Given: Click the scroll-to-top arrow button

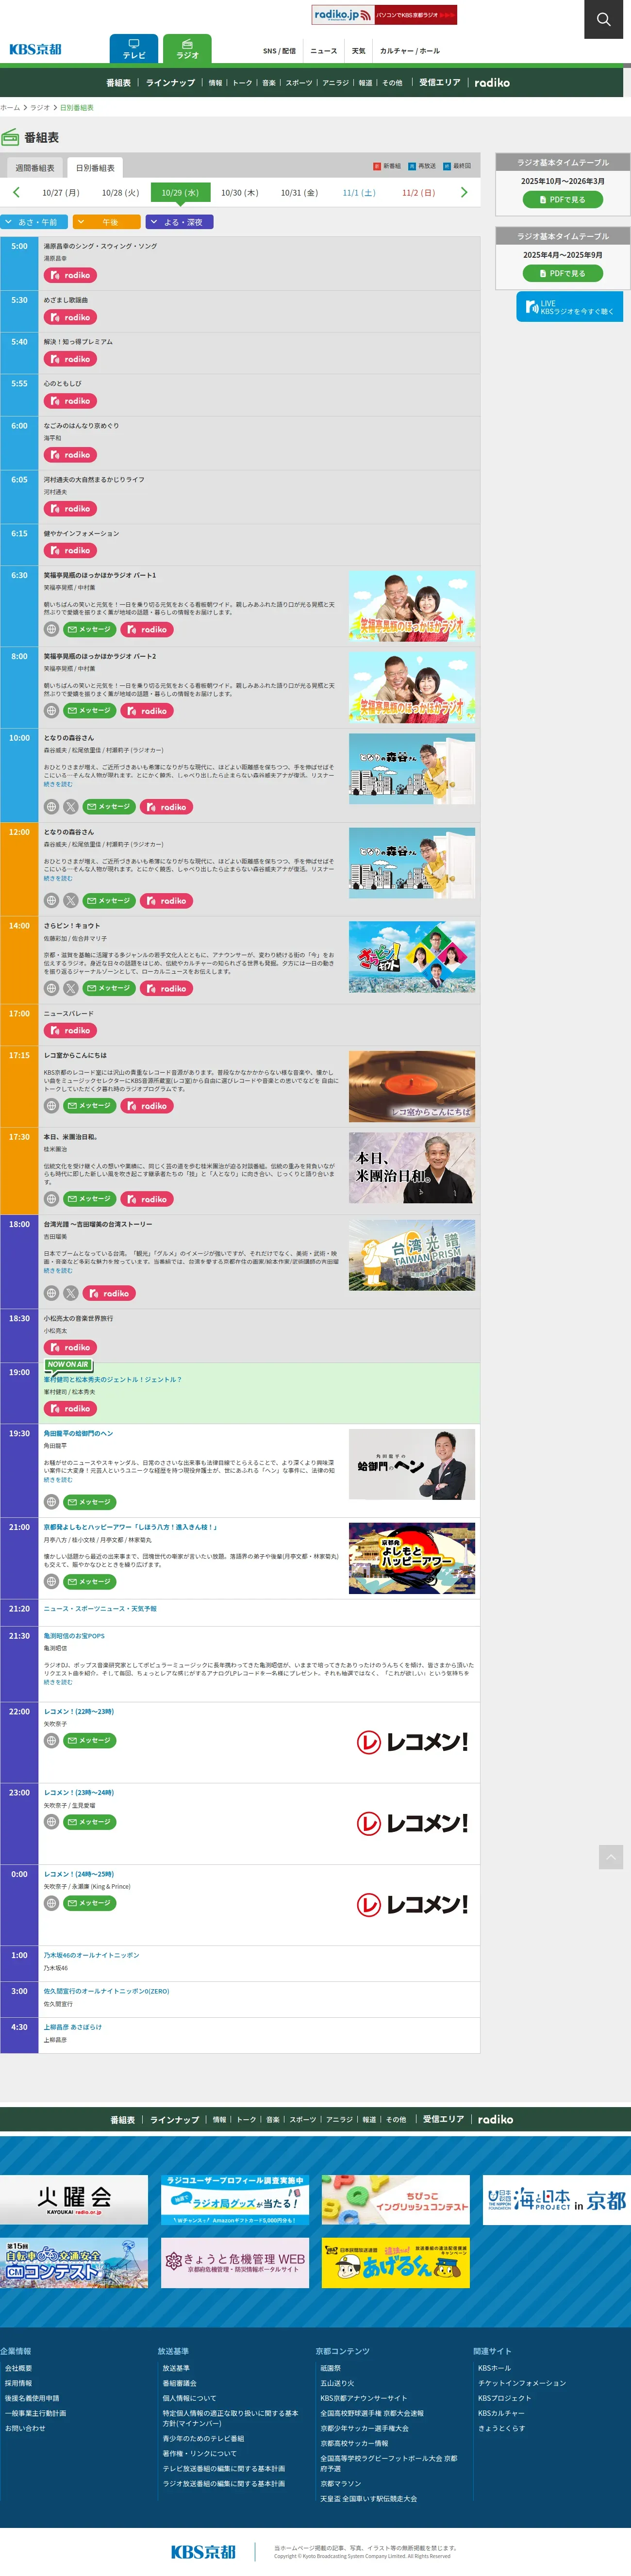Looking at the screenshot, I should 611,1857.
